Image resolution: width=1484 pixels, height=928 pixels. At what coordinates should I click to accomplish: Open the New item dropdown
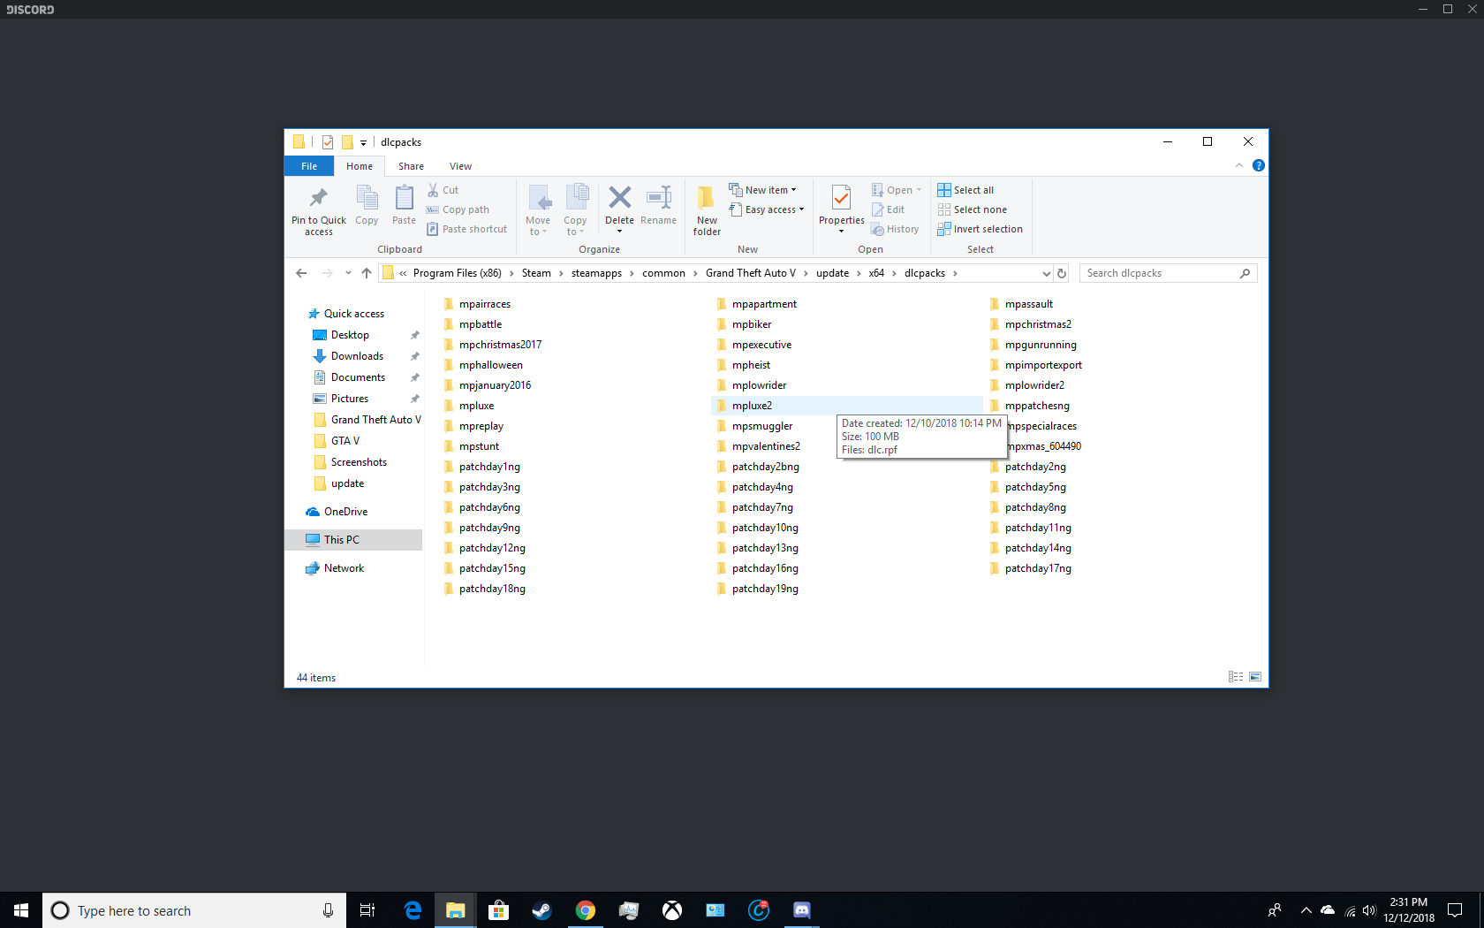762,190
